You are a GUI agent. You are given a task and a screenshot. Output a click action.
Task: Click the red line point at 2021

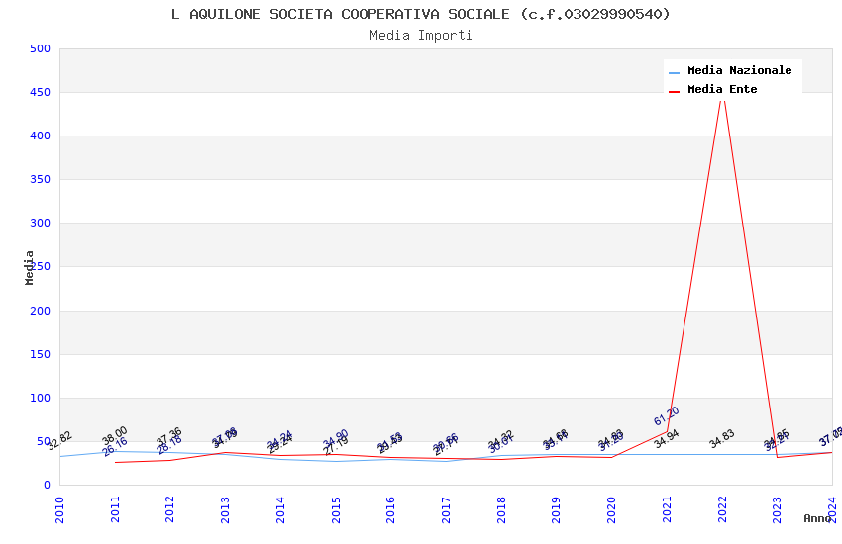667,431
